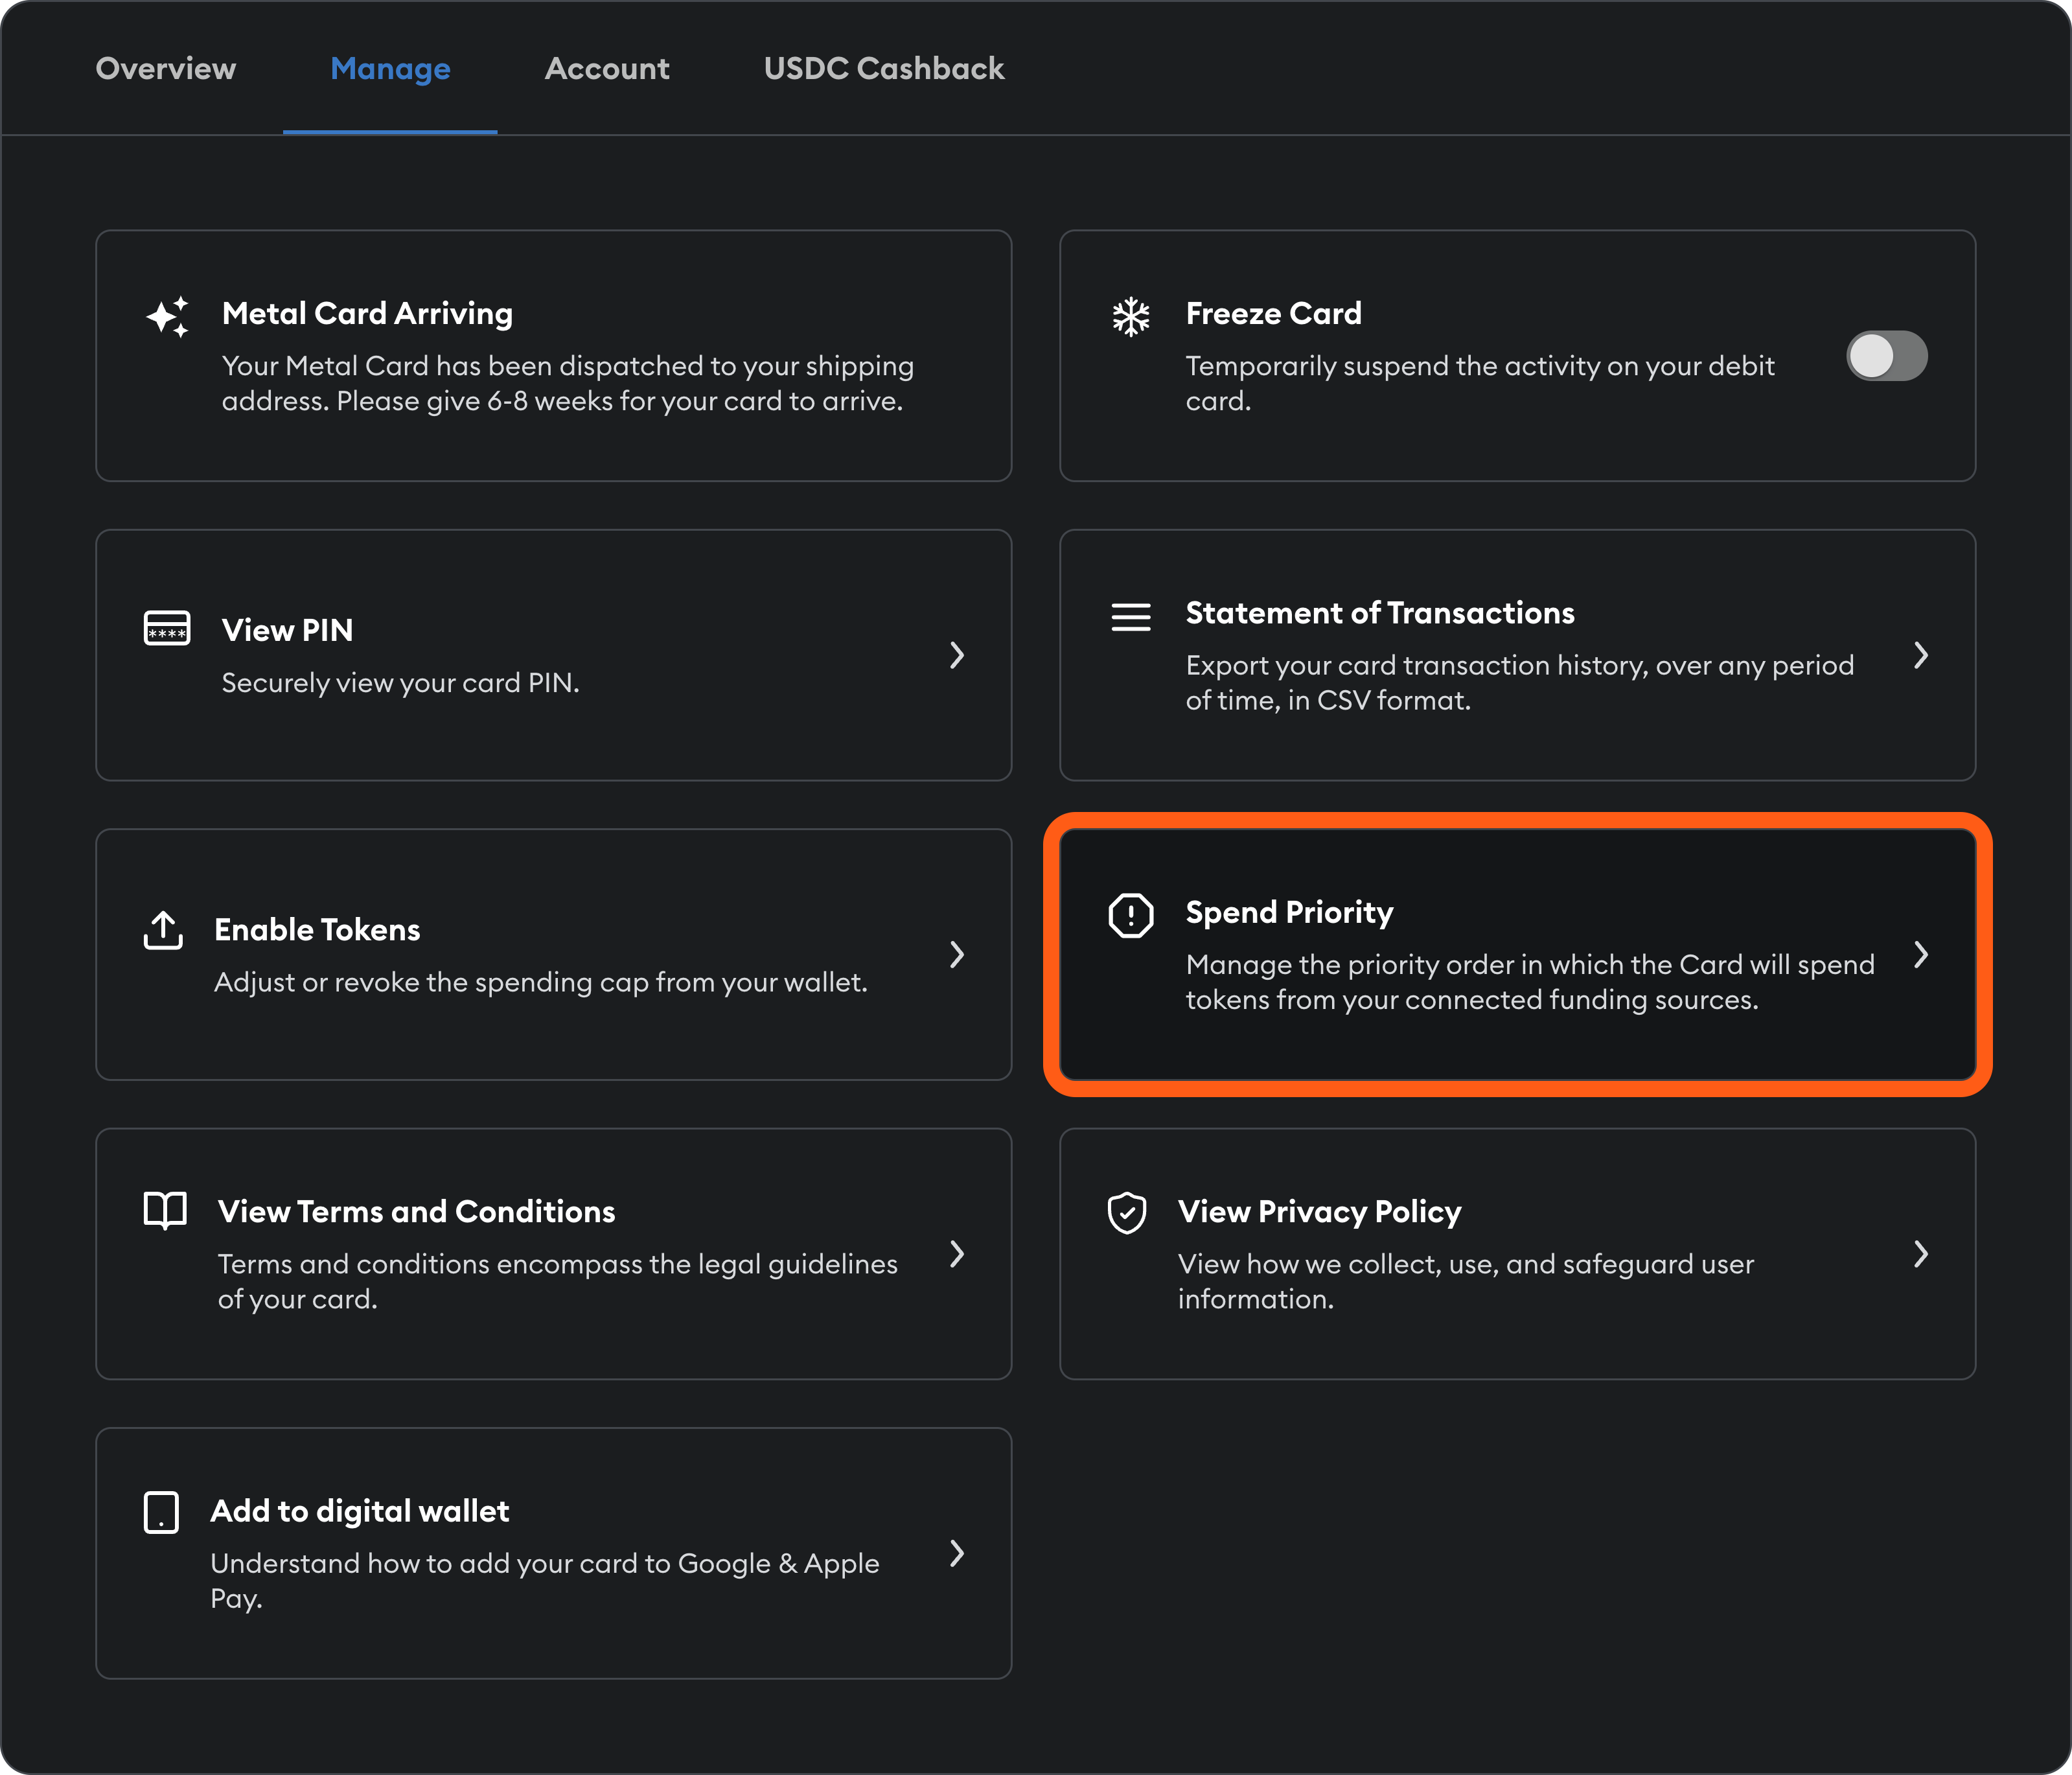Click the Terms and Conditions book icon
Viewport: 2072px width, 1775px height.
165,1210
